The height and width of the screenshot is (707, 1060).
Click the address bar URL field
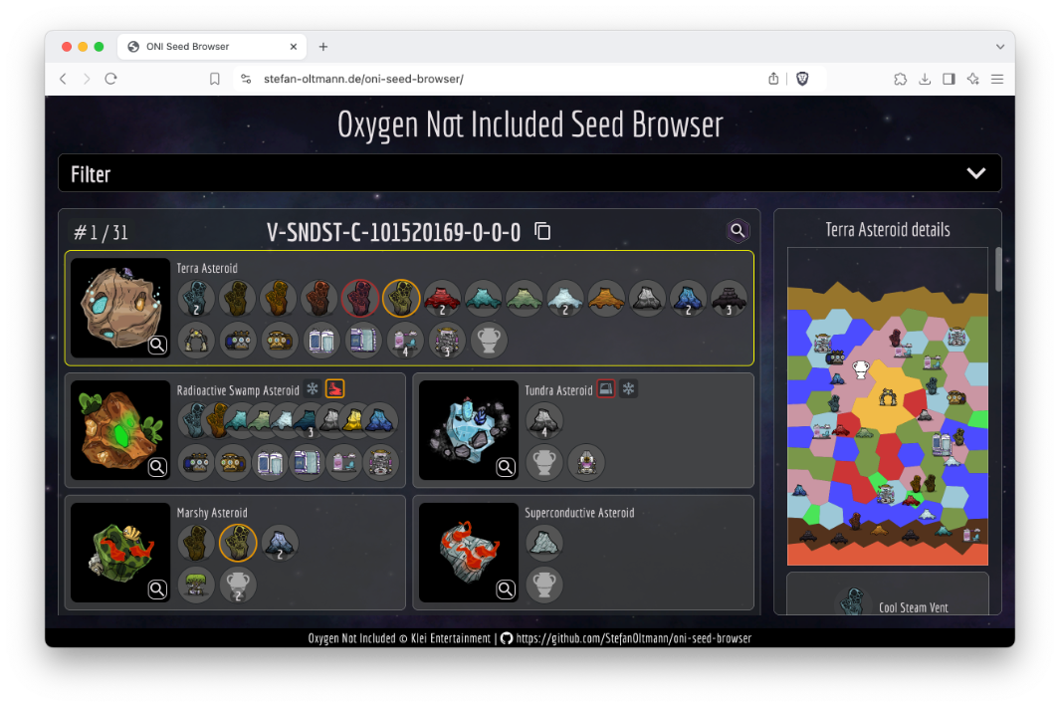363,79
